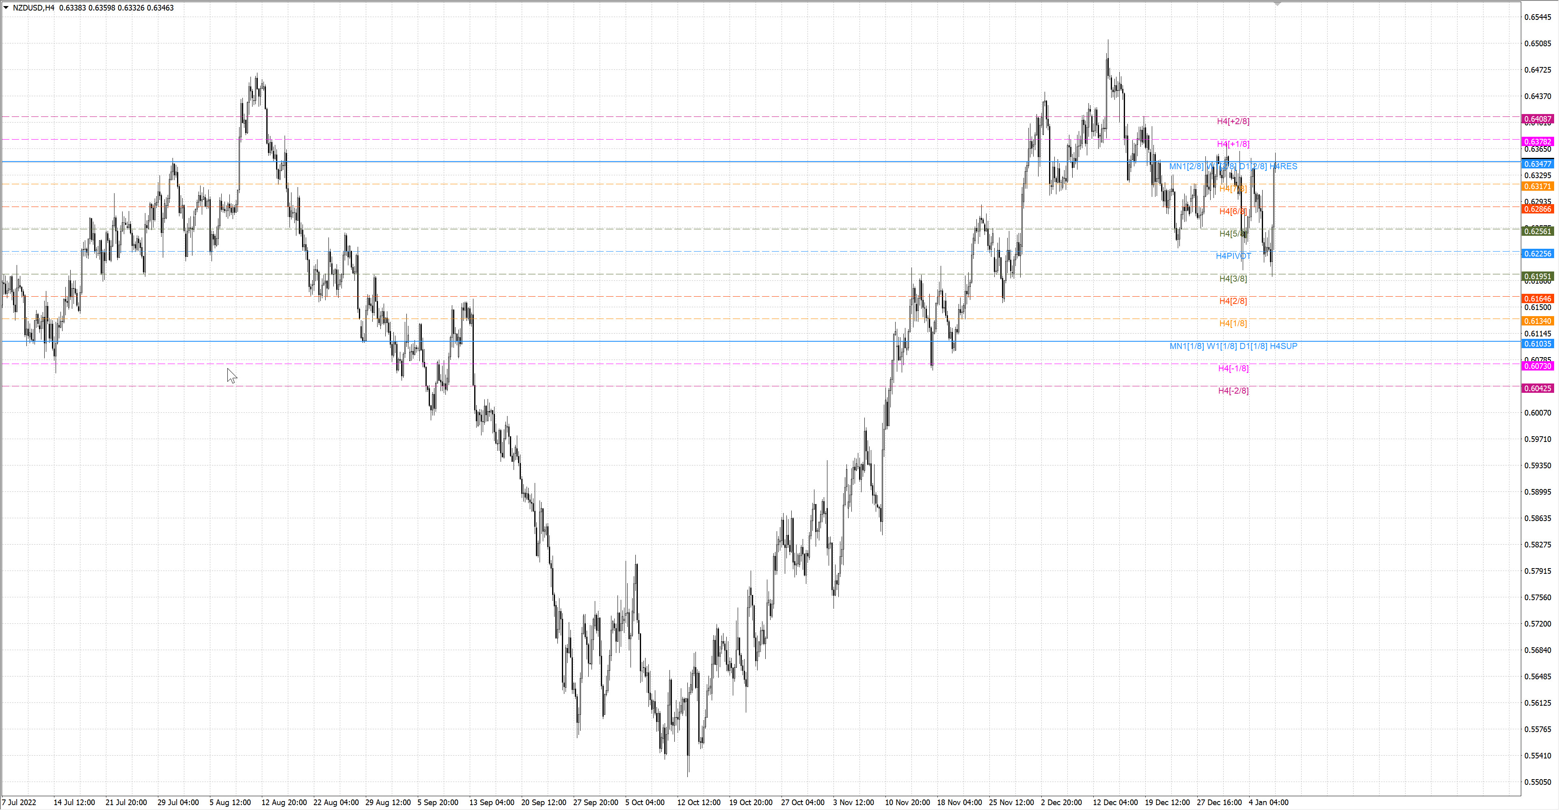The height and width of the screenshot is (810, 1559).
Task: Select the H4[7/8] level label
Action: click(1233, 189)
